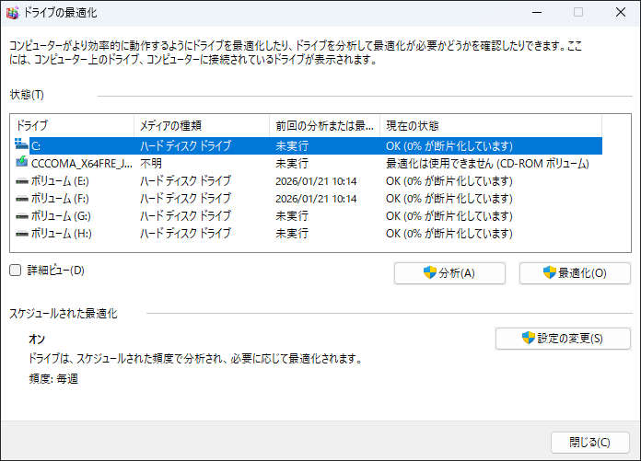Viewport: 641px width, 461px height.
Task: Sort by the ドライブ column header
Action: 73,126
